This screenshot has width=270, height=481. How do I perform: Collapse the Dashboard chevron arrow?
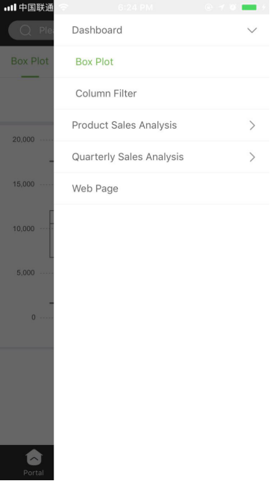[252, 31]
